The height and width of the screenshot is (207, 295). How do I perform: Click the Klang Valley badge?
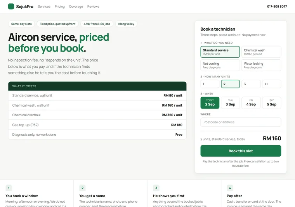[x=126, y=24]
